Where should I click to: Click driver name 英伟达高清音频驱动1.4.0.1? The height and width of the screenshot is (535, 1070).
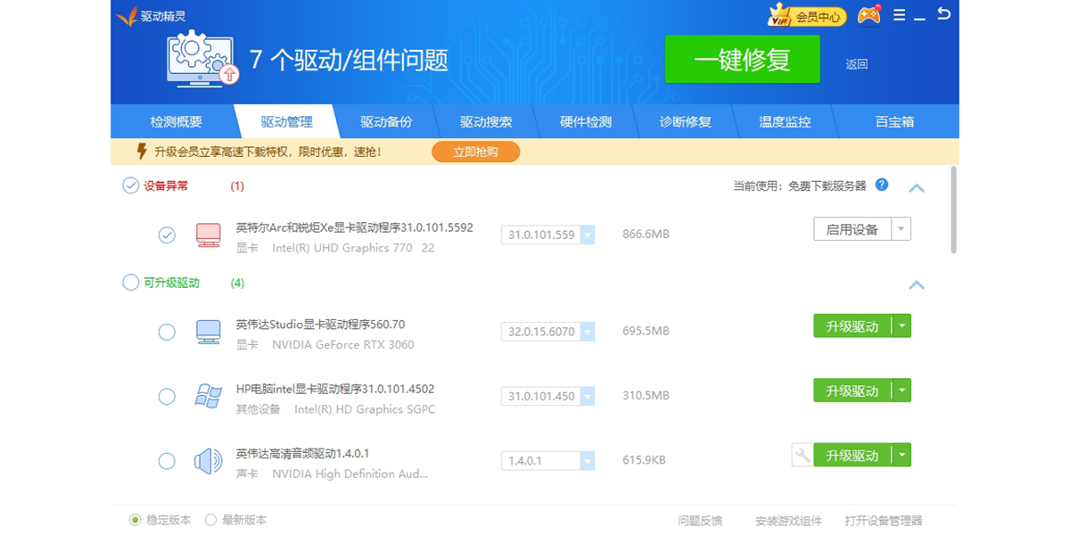(302, 453)
